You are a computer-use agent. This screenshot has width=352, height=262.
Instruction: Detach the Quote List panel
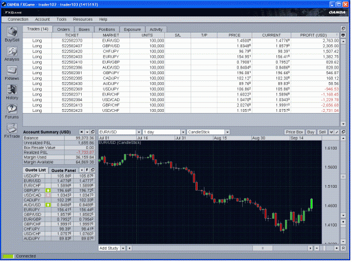tap(92, 170)
